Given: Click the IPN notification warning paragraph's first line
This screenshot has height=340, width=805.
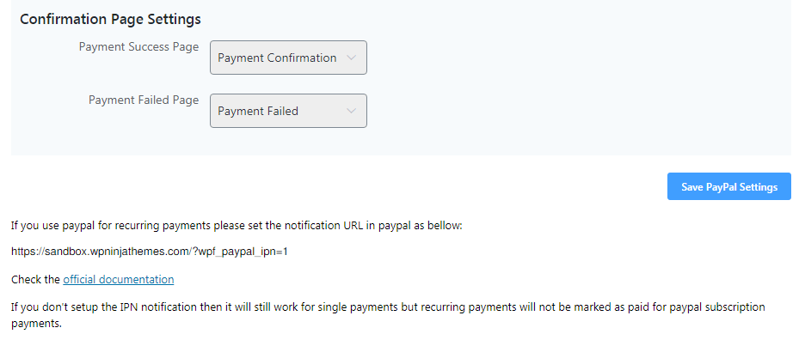Looking at the screenshot, I should 388,307.
